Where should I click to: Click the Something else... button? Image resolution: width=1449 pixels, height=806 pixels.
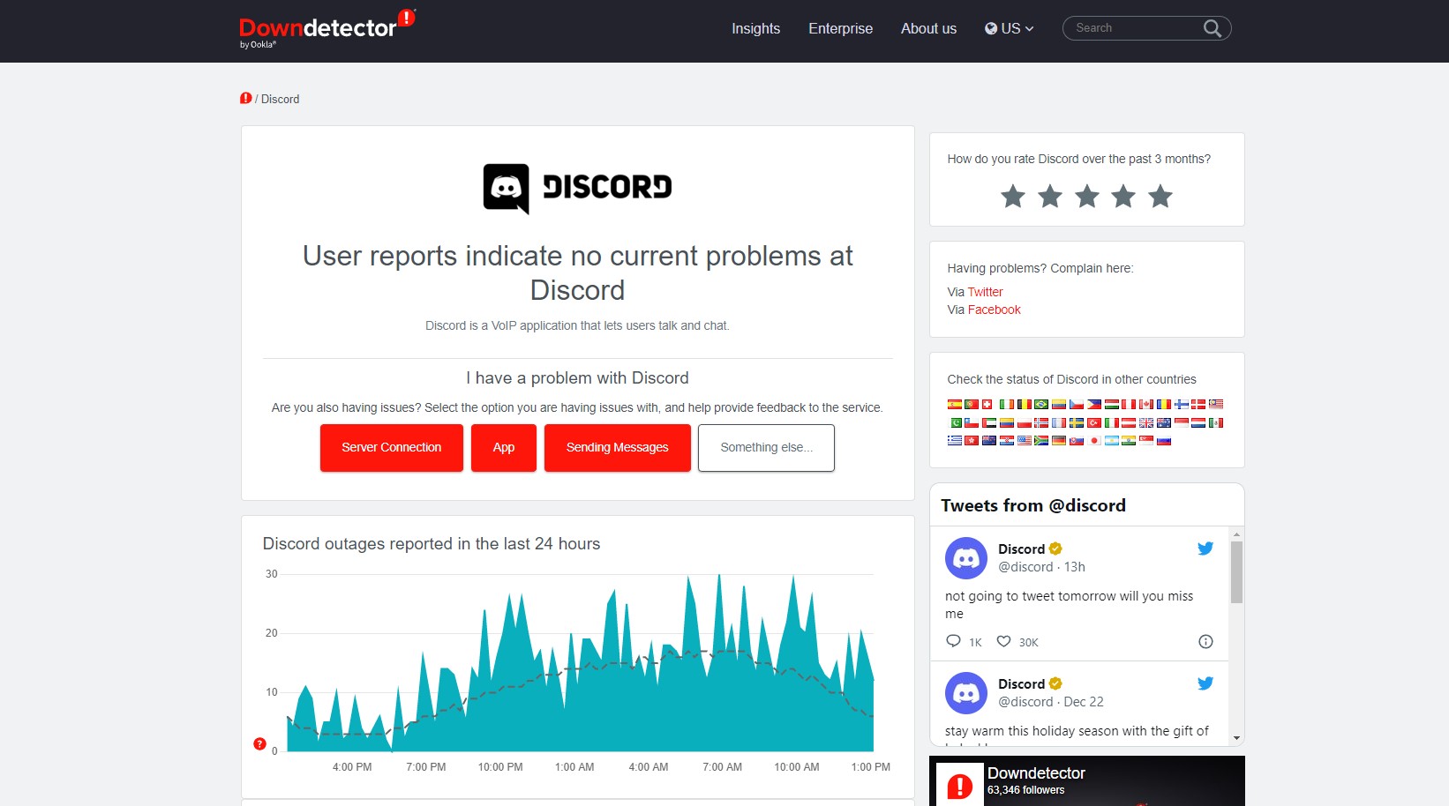click(x=766, y=448)
